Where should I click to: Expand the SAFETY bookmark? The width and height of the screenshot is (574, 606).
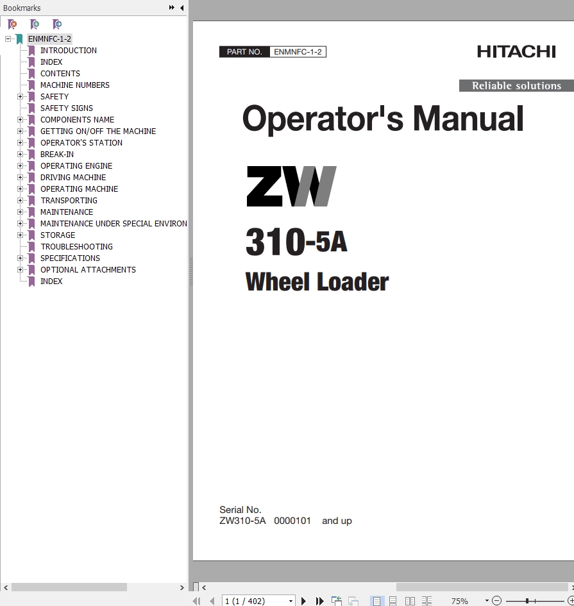20,97
